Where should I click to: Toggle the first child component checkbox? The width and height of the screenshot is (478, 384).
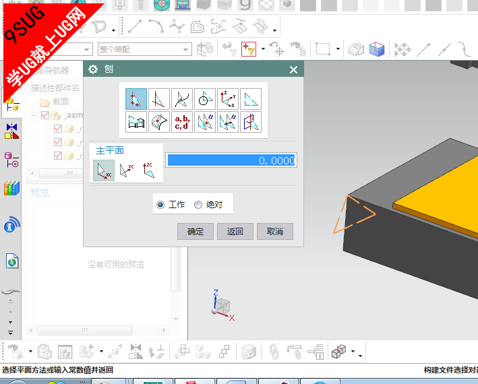(x=57, y=129)
